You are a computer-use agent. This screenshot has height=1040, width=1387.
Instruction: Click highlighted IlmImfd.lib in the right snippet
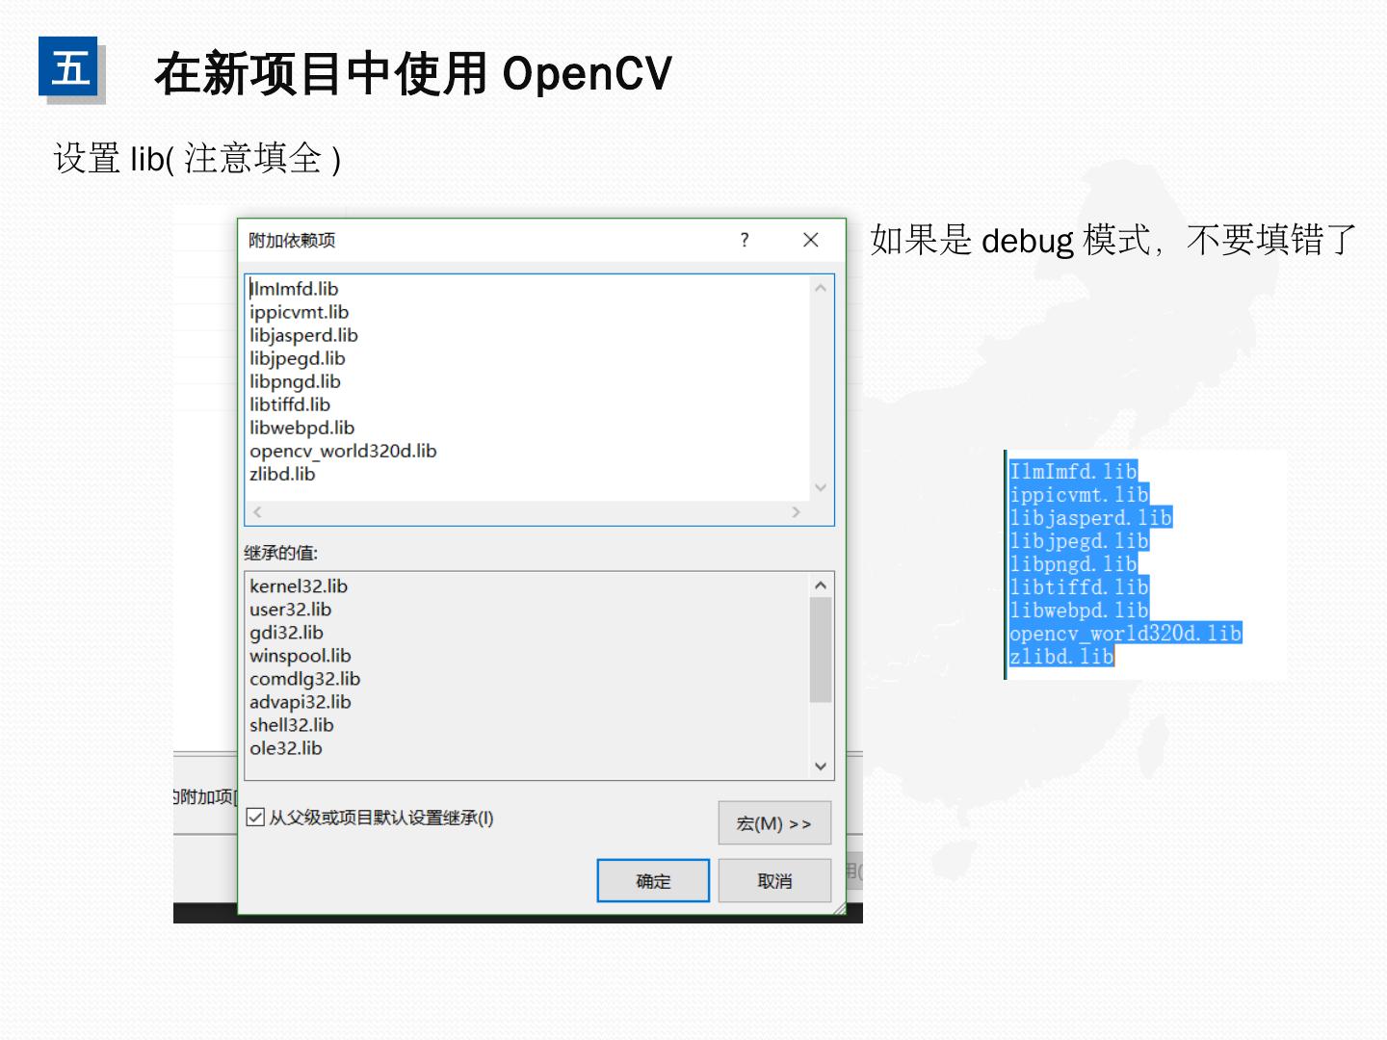tap(1073, 472)
